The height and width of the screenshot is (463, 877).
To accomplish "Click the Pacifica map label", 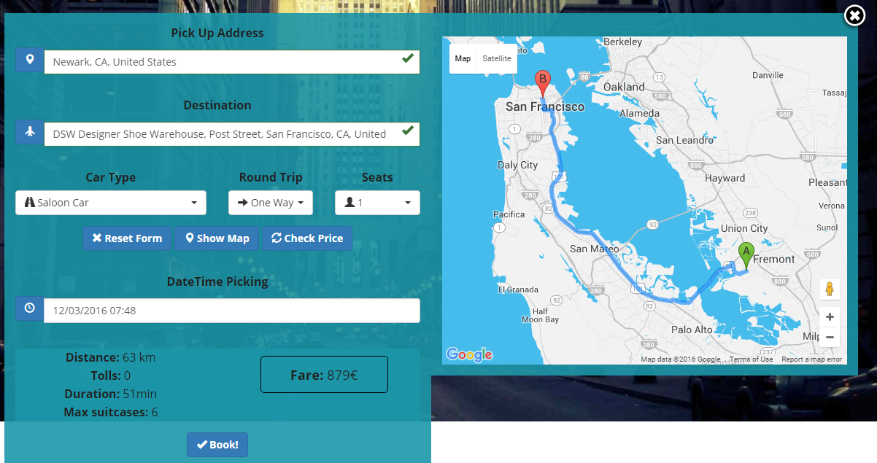I will coord(509,214).
